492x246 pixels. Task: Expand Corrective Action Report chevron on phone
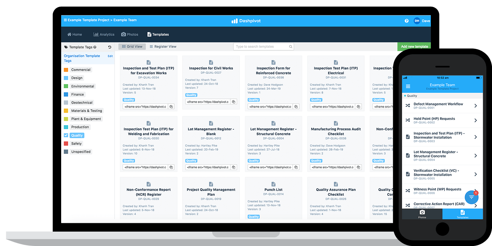(475, 206)
